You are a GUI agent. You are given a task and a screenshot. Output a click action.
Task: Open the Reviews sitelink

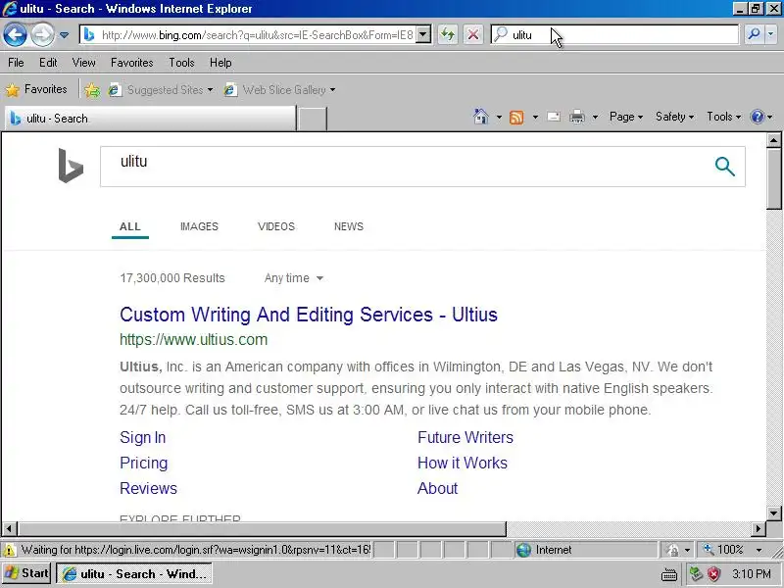pos(148,488)
